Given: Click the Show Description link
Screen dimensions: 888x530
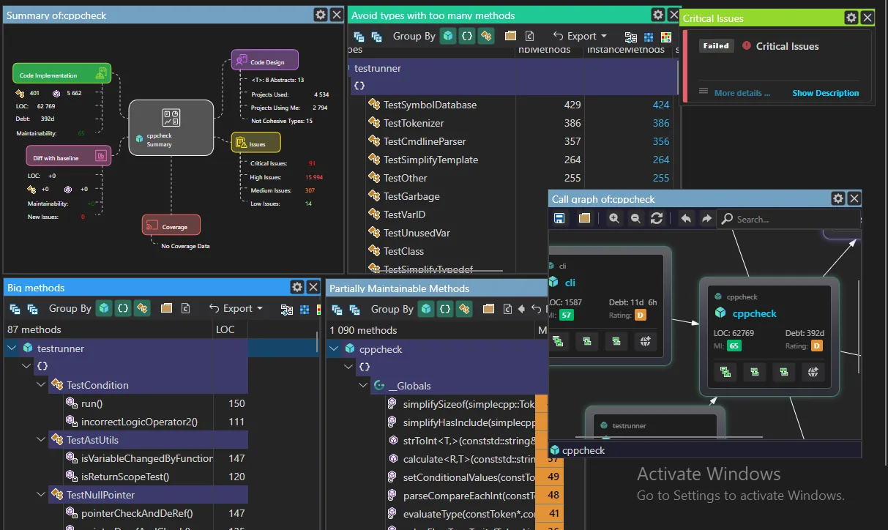Looking at the screenshot, I should 826,93.
